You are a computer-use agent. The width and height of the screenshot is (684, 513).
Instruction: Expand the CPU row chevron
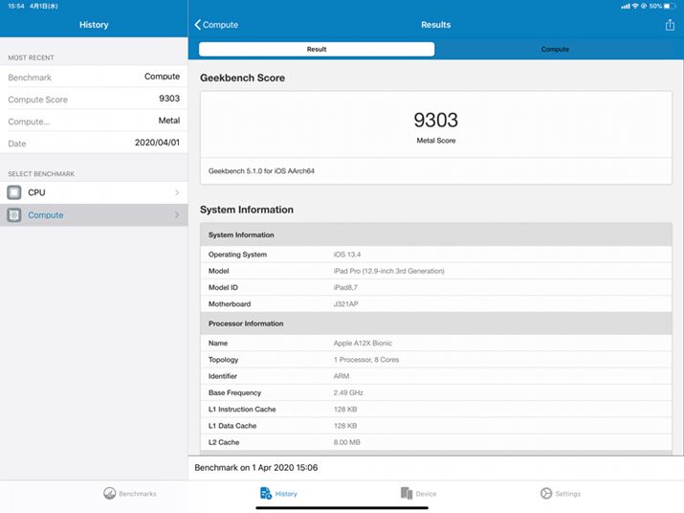177,192
